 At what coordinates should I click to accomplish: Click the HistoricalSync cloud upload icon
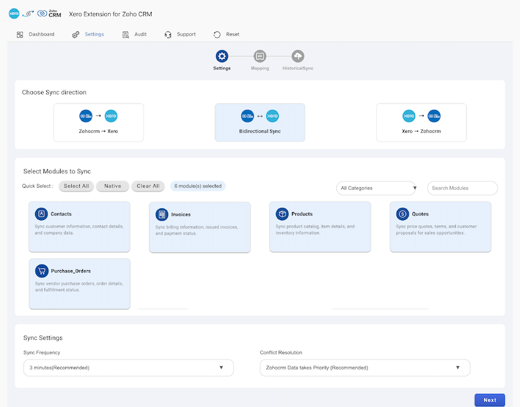(298, 56)
